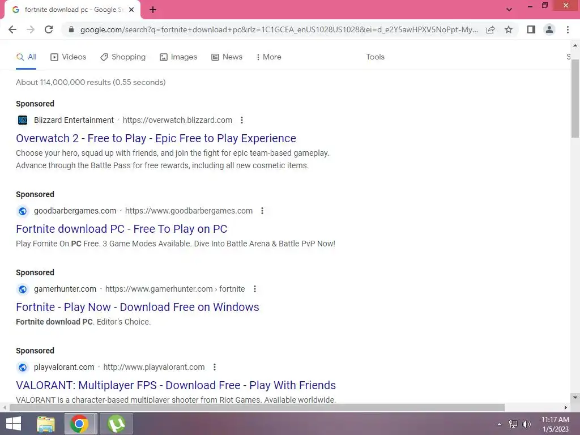Expand the tab search chevron
This screenshot has width=580, height=435.
coord(509,10)
